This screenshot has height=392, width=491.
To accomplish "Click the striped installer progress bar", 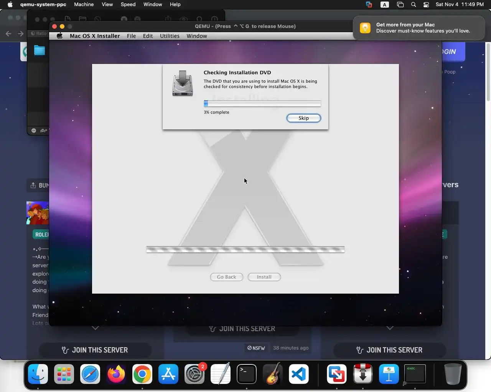I will [245, 250].
